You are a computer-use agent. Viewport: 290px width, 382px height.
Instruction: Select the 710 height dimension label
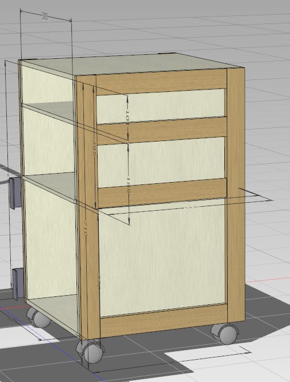[x=85, y=228]
